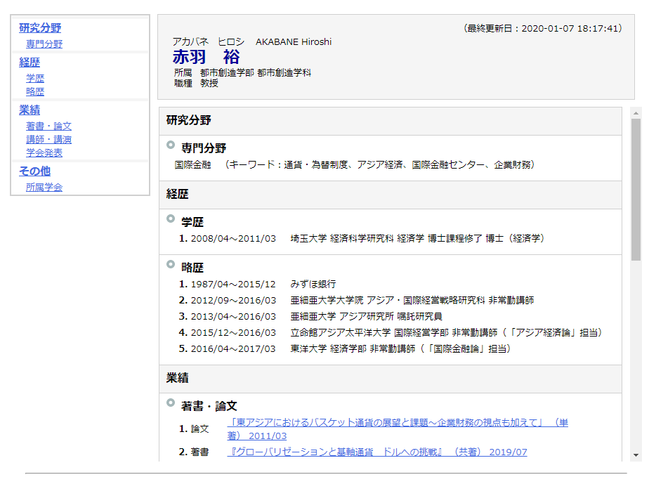649x477 pixels.
Task: Open the グローバリゼーションと基軸通貨 book link
Action: [x=377, y=452]
